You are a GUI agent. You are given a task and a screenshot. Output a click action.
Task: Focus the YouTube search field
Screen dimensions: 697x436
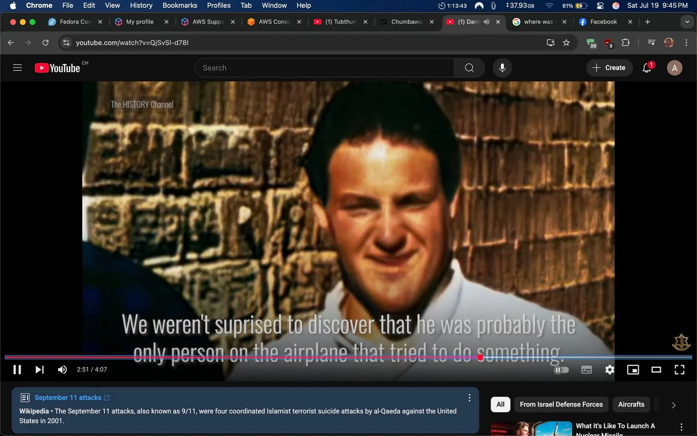click(324, 68)
